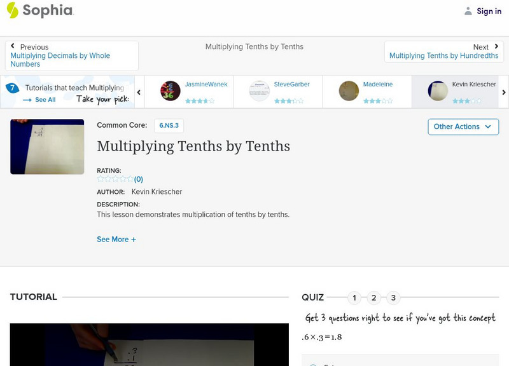The width and height of the screenshot is (509, 366).
Task: Rate the tutorial by clicking the first star
Action: pyautogui.click(x=99, y=178)
